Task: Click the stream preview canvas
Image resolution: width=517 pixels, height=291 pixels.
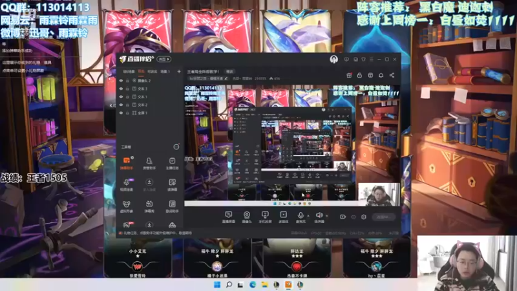Action: [292, 145]
